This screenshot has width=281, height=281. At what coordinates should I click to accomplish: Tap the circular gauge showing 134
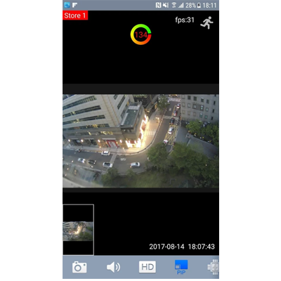pyautogui.click(x=140, y=34)
